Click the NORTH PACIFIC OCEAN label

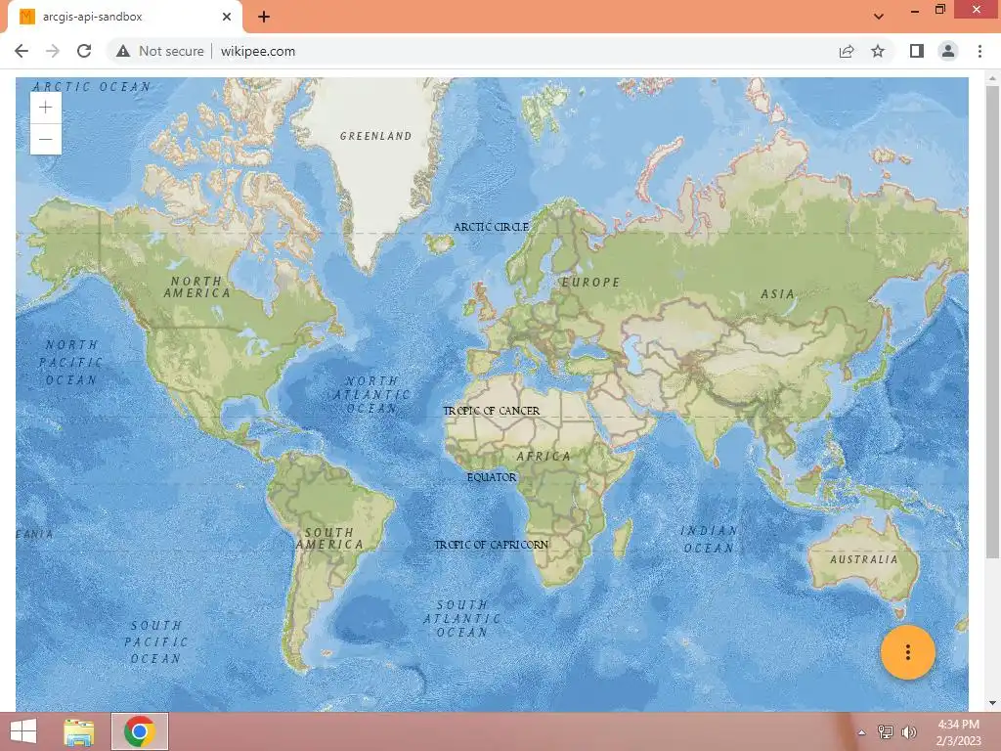click(70, 362)
